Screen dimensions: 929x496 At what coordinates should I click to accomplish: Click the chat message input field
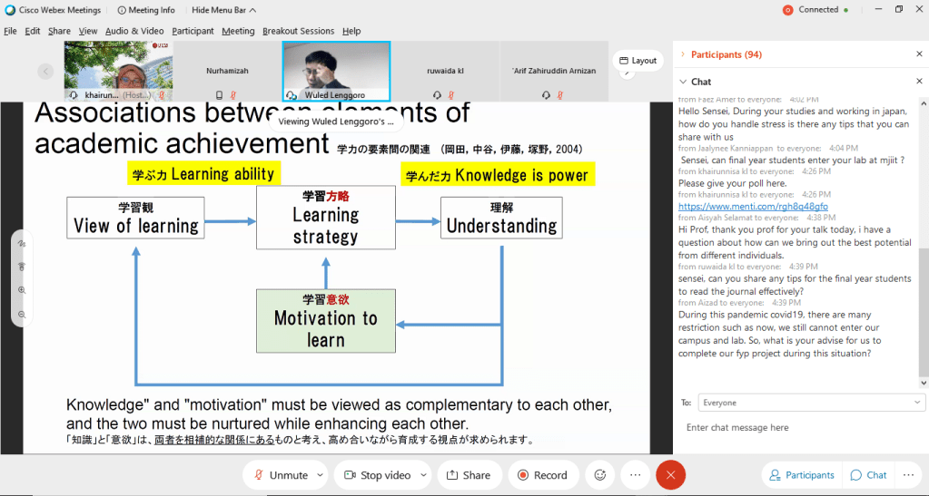799,427
